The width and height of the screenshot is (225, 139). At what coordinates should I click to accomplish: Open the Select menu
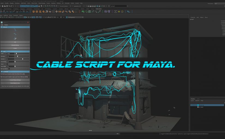[2, 3]
